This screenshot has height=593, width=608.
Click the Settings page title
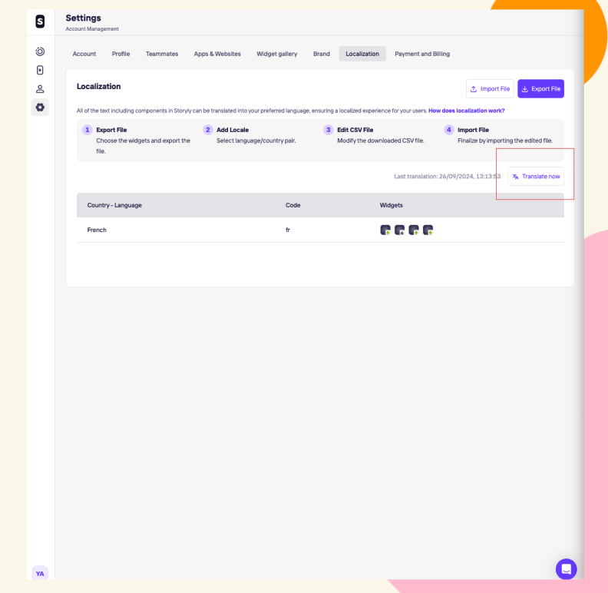click(x=83, y=18)
